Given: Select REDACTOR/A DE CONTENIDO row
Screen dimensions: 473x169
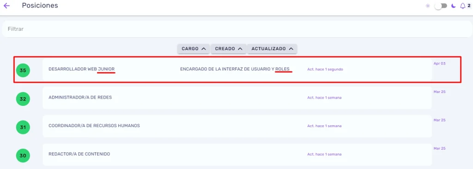Looking at the screenshot, I should (x=237, y=154).
